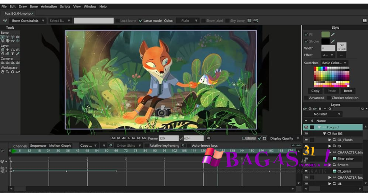Viewport: 368px width, 193px height.
Task: Step back one frame
Action: (124, 138)
